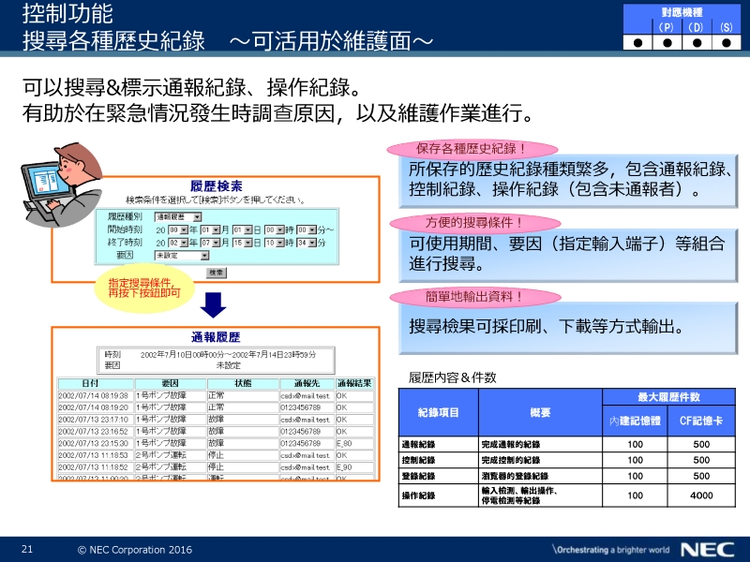The height and width of the screenshot is (562, 750).
Task: Select the row dated 2002/07/13 11:18:53
Action: 216,455
